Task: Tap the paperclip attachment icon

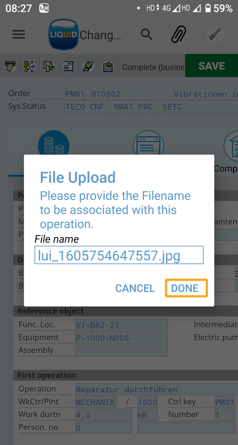Action: tap(178, 34)
